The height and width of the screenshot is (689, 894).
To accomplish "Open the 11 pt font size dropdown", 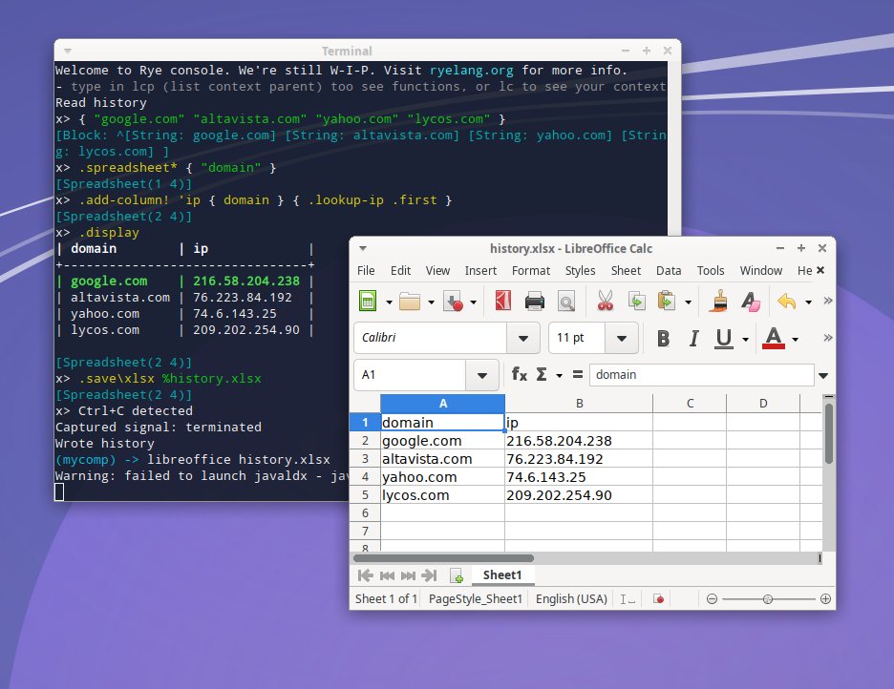I will pyautogui.click(x=622, y=338).
